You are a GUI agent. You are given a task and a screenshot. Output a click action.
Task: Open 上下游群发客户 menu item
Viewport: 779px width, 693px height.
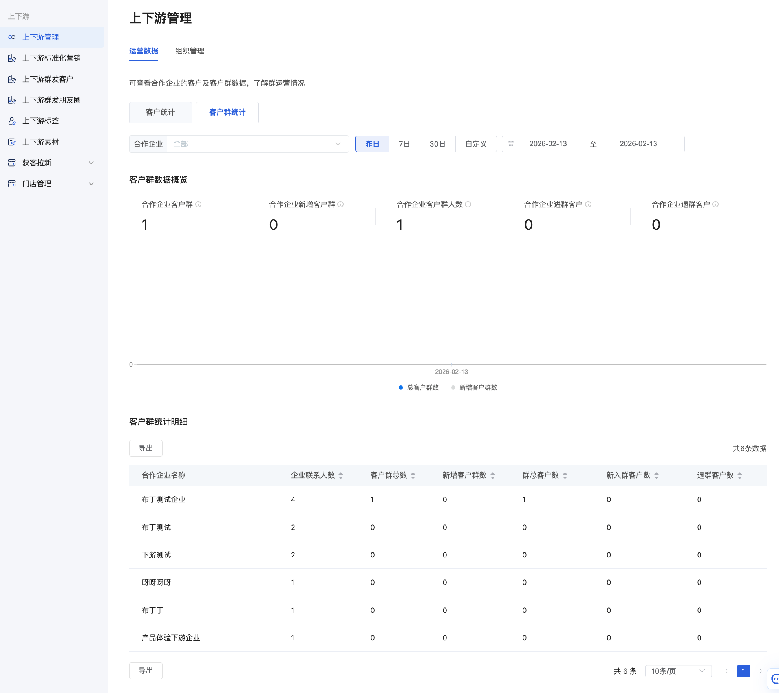tap(52, 79)
